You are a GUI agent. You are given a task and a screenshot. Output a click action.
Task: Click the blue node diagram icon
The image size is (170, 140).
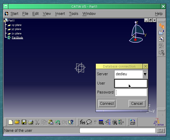coord(108,122)
